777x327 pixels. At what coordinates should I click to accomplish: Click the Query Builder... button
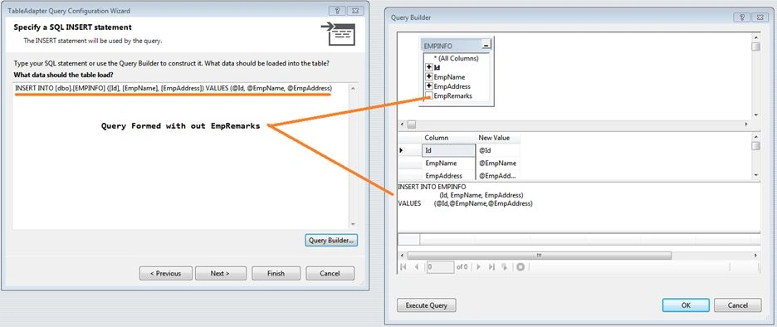click(x=330, y=241)
